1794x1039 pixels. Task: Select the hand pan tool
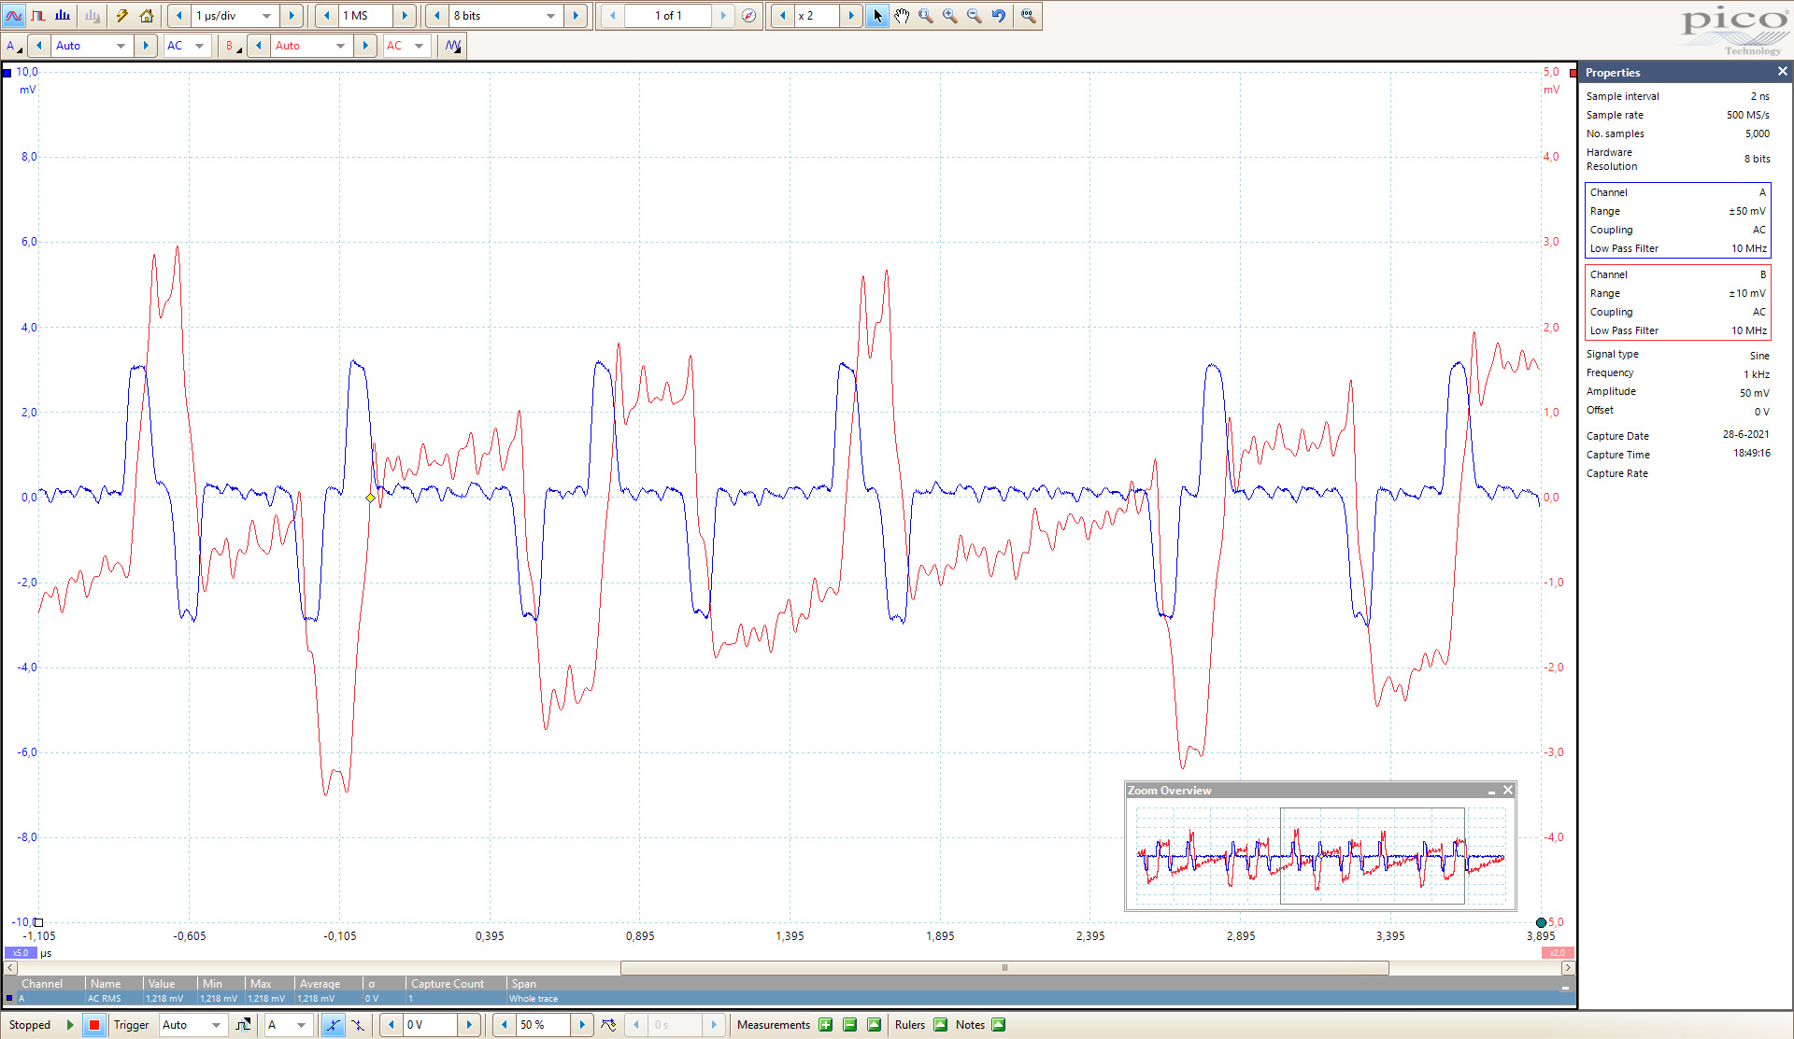(x=902, y=16)
